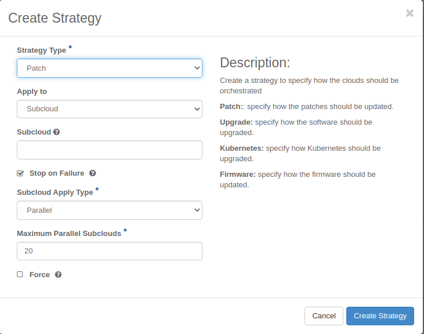Click the Stop on Failure label text
Image resolution: width=424 pixels, height=334 pixels.
[56, 173]
